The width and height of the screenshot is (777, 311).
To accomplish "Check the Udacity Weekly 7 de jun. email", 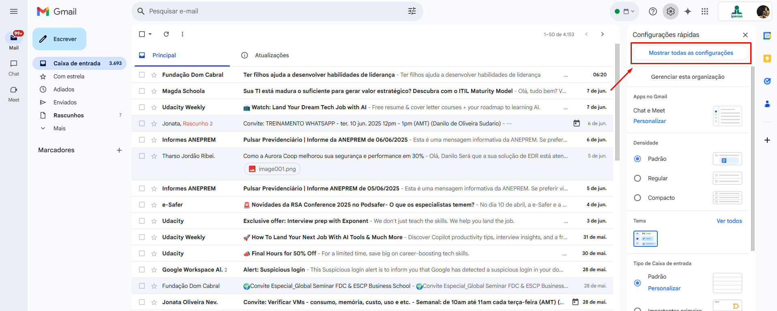I will click(142, 107).
